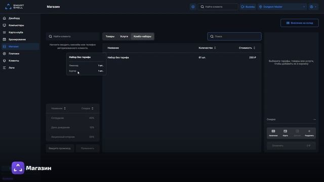Sort table by Стоимость
Viewport: 324px width, 182px height.
247,48
